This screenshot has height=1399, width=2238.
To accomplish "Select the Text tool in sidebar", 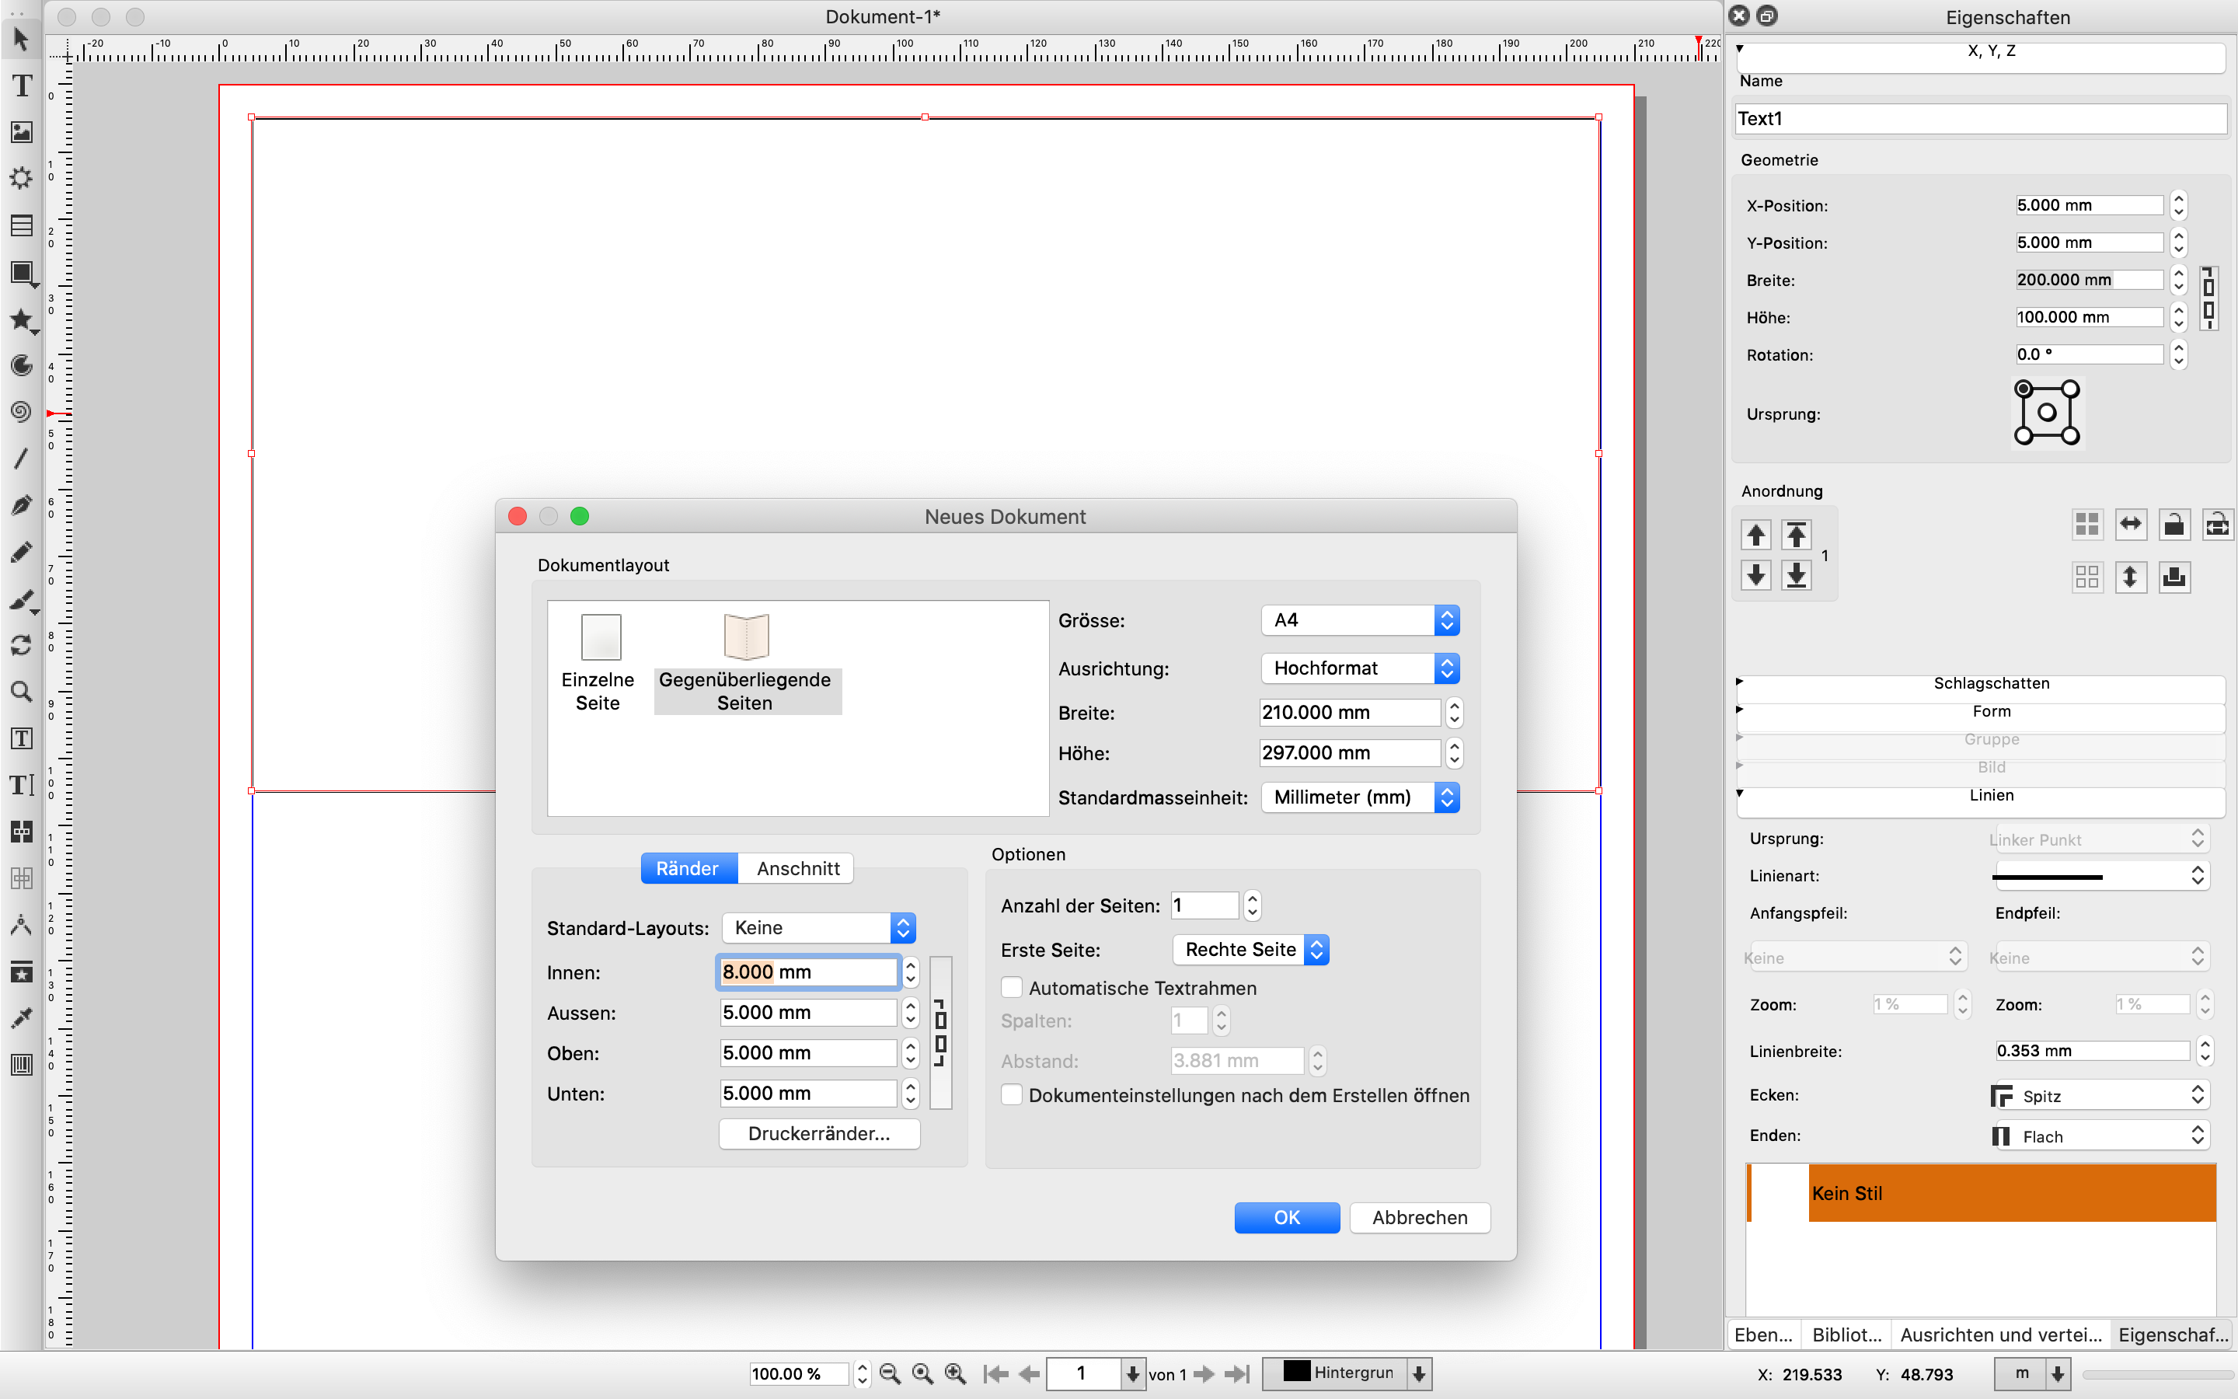I will tap(21, 87).
